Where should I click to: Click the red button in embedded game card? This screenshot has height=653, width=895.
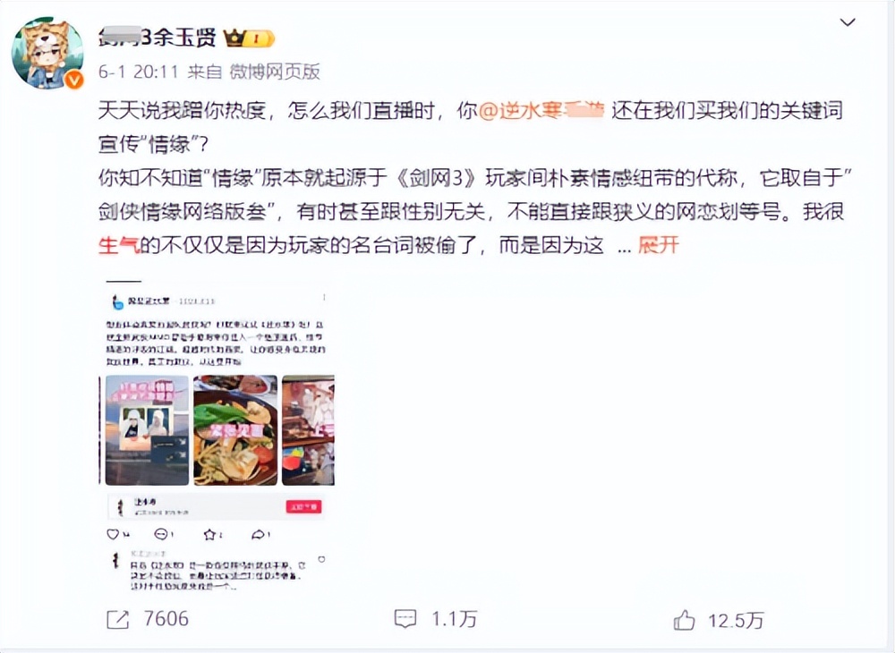pos(303,506)
